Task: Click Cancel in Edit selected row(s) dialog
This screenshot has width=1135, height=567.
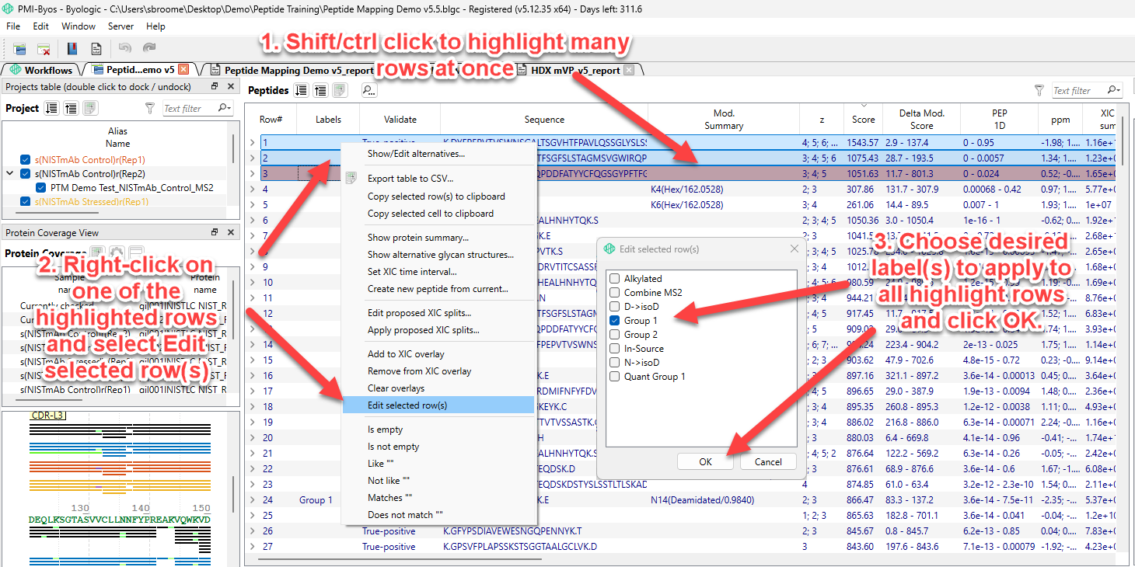Action: coord(768,461)
